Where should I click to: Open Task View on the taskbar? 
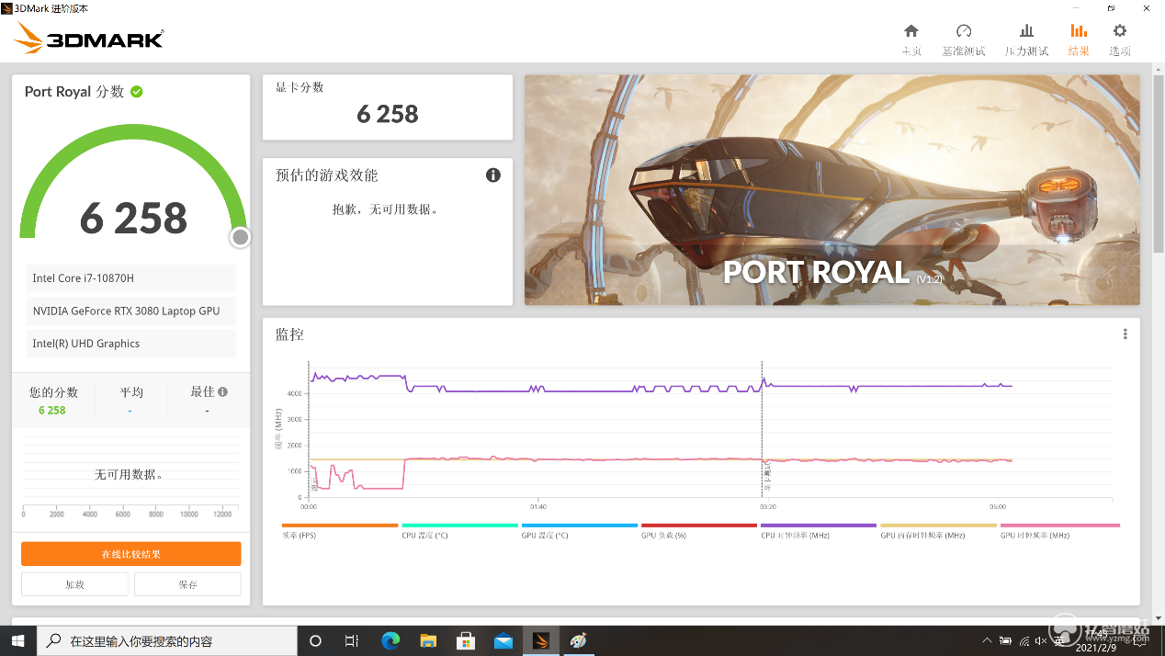tap(351, 640)
